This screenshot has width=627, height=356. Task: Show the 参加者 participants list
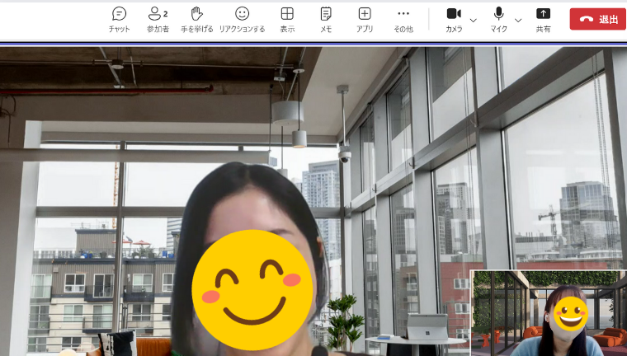158,20
